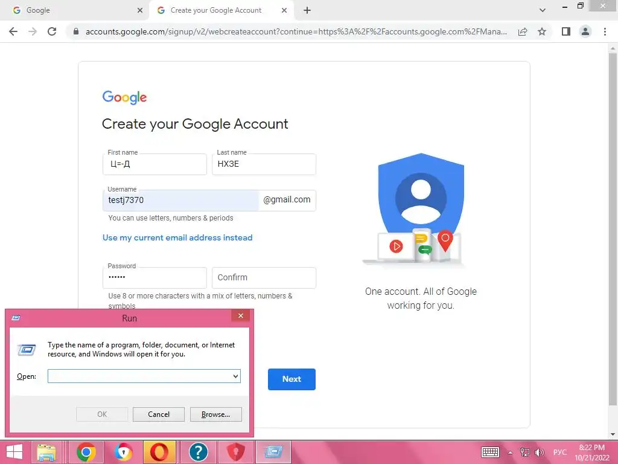Click the account shield illustration
This screenshot has height=464, width=618.
click(421, 208)
